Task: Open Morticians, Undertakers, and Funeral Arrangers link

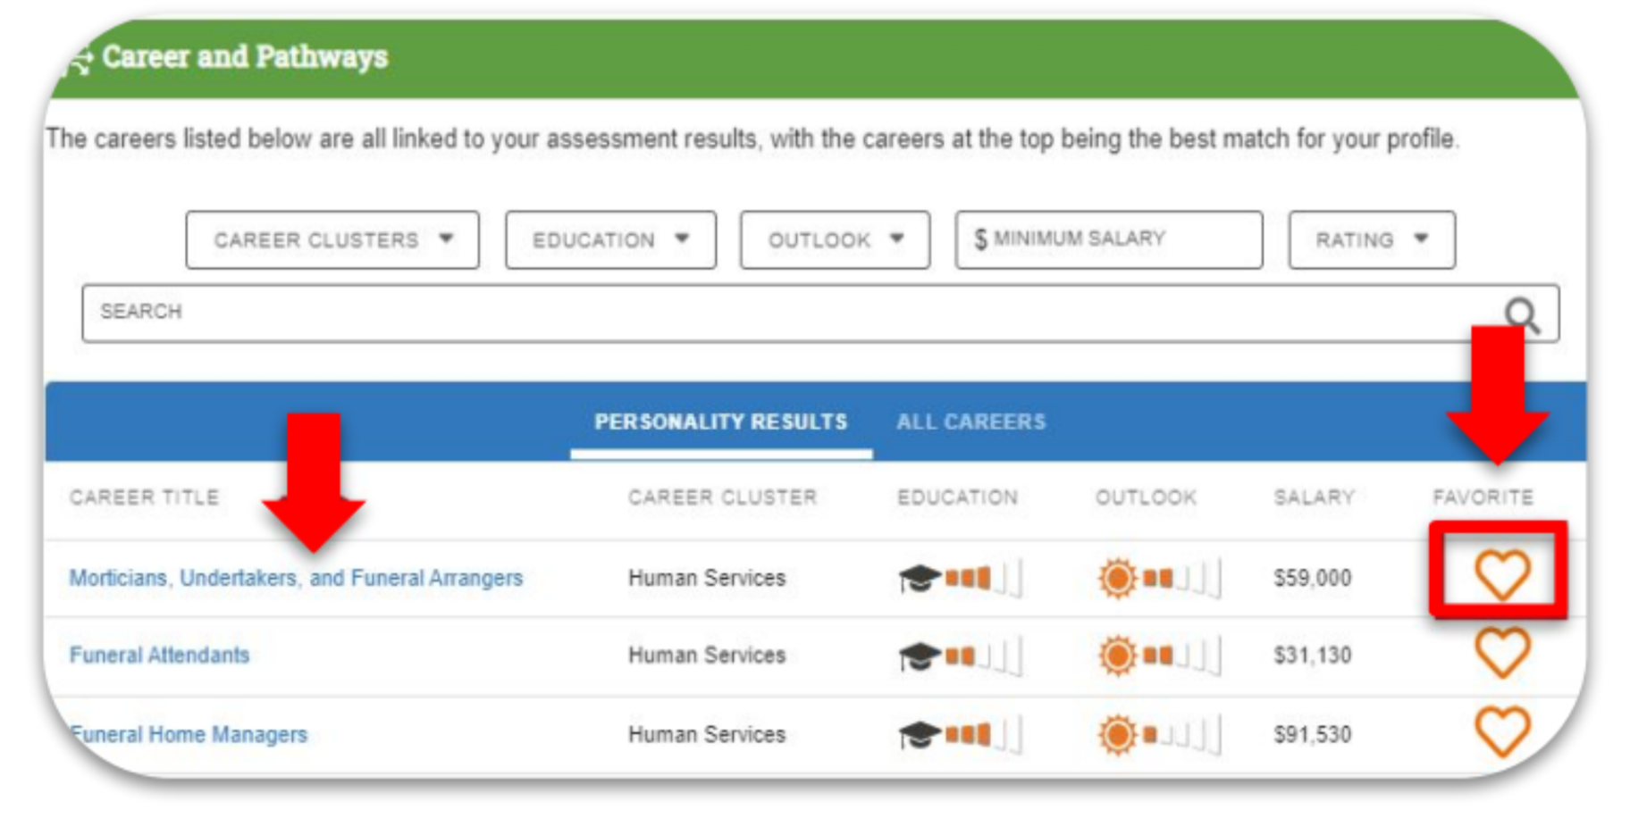Action: pos(296,578)
